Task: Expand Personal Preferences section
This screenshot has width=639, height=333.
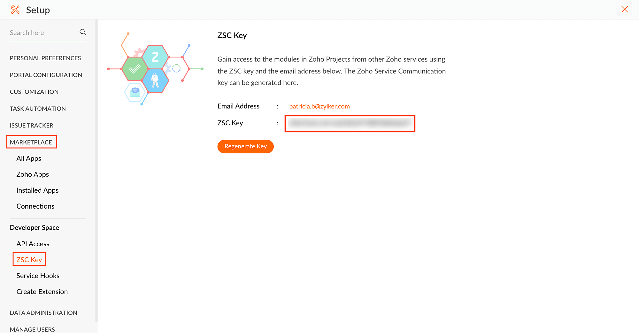Action: coord(45,58)
